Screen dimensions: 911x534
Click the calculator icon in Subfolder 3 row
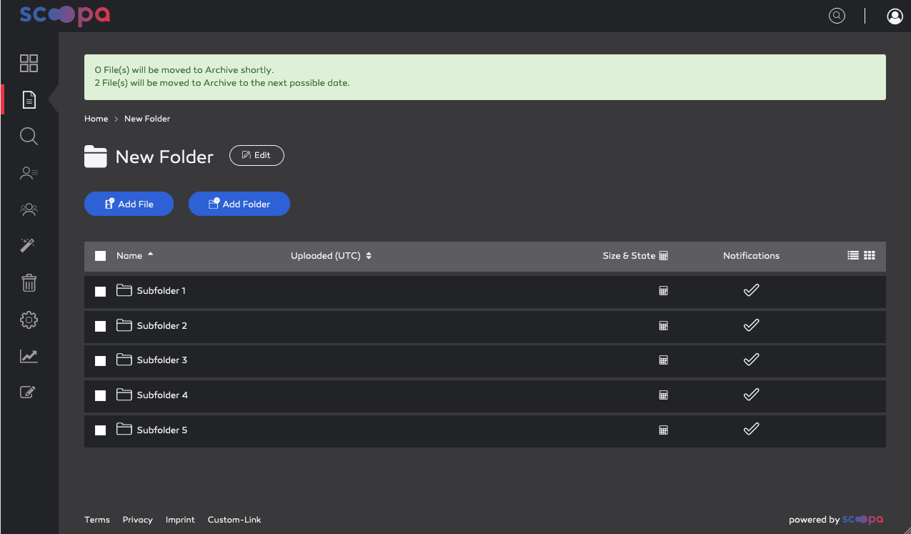pyautogui.click(x=663, y=360)
